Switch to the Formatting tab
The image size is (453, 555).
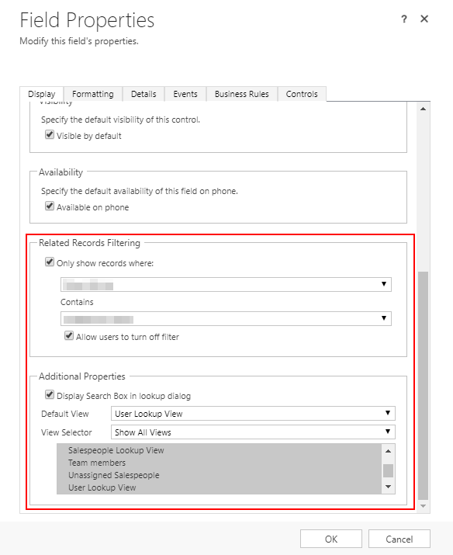pyautogui.click(x=93, y=94)
